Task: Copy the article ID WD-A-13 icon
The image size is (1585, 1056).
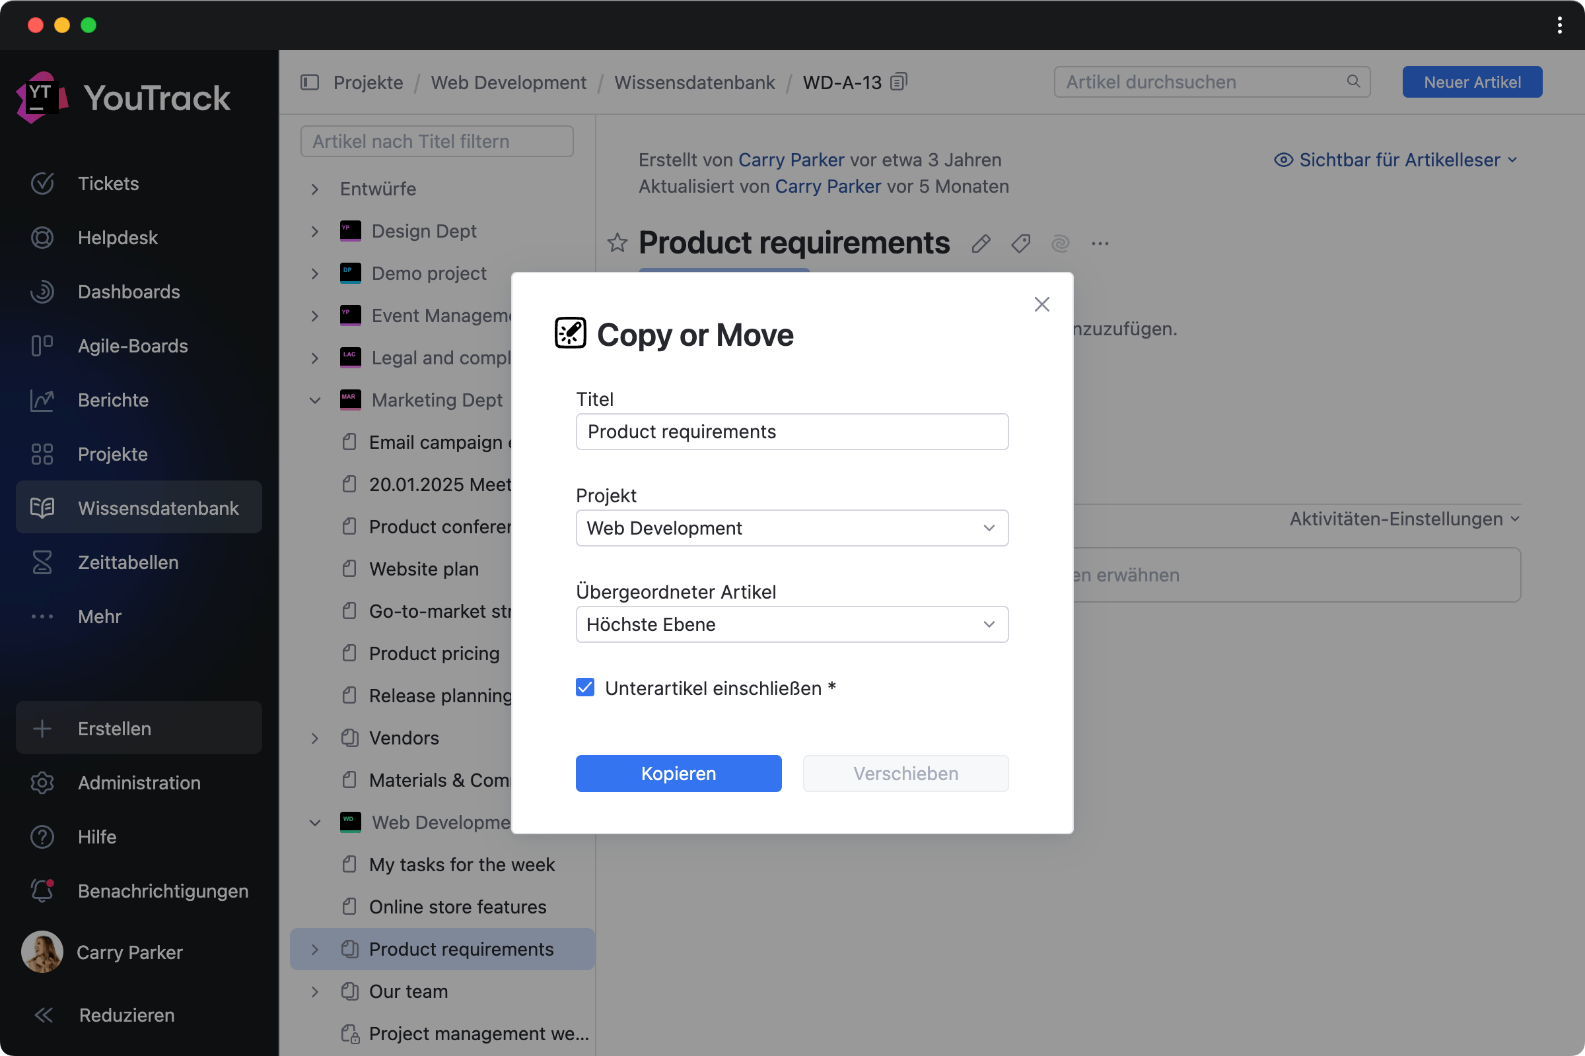Action: 899,82
